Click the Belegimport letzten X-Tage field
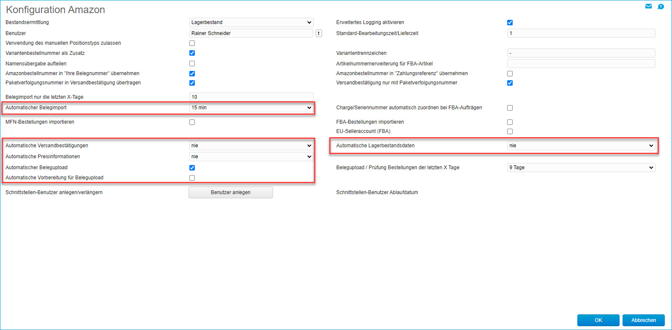672x330 pixels. (x=251, y=97)
